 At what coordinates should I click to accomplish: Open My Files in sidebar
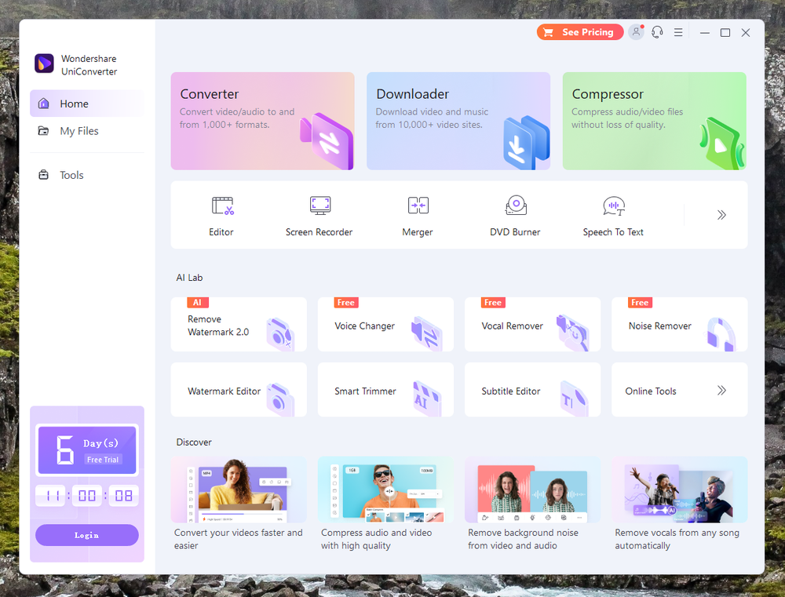(x=86, y=130)
